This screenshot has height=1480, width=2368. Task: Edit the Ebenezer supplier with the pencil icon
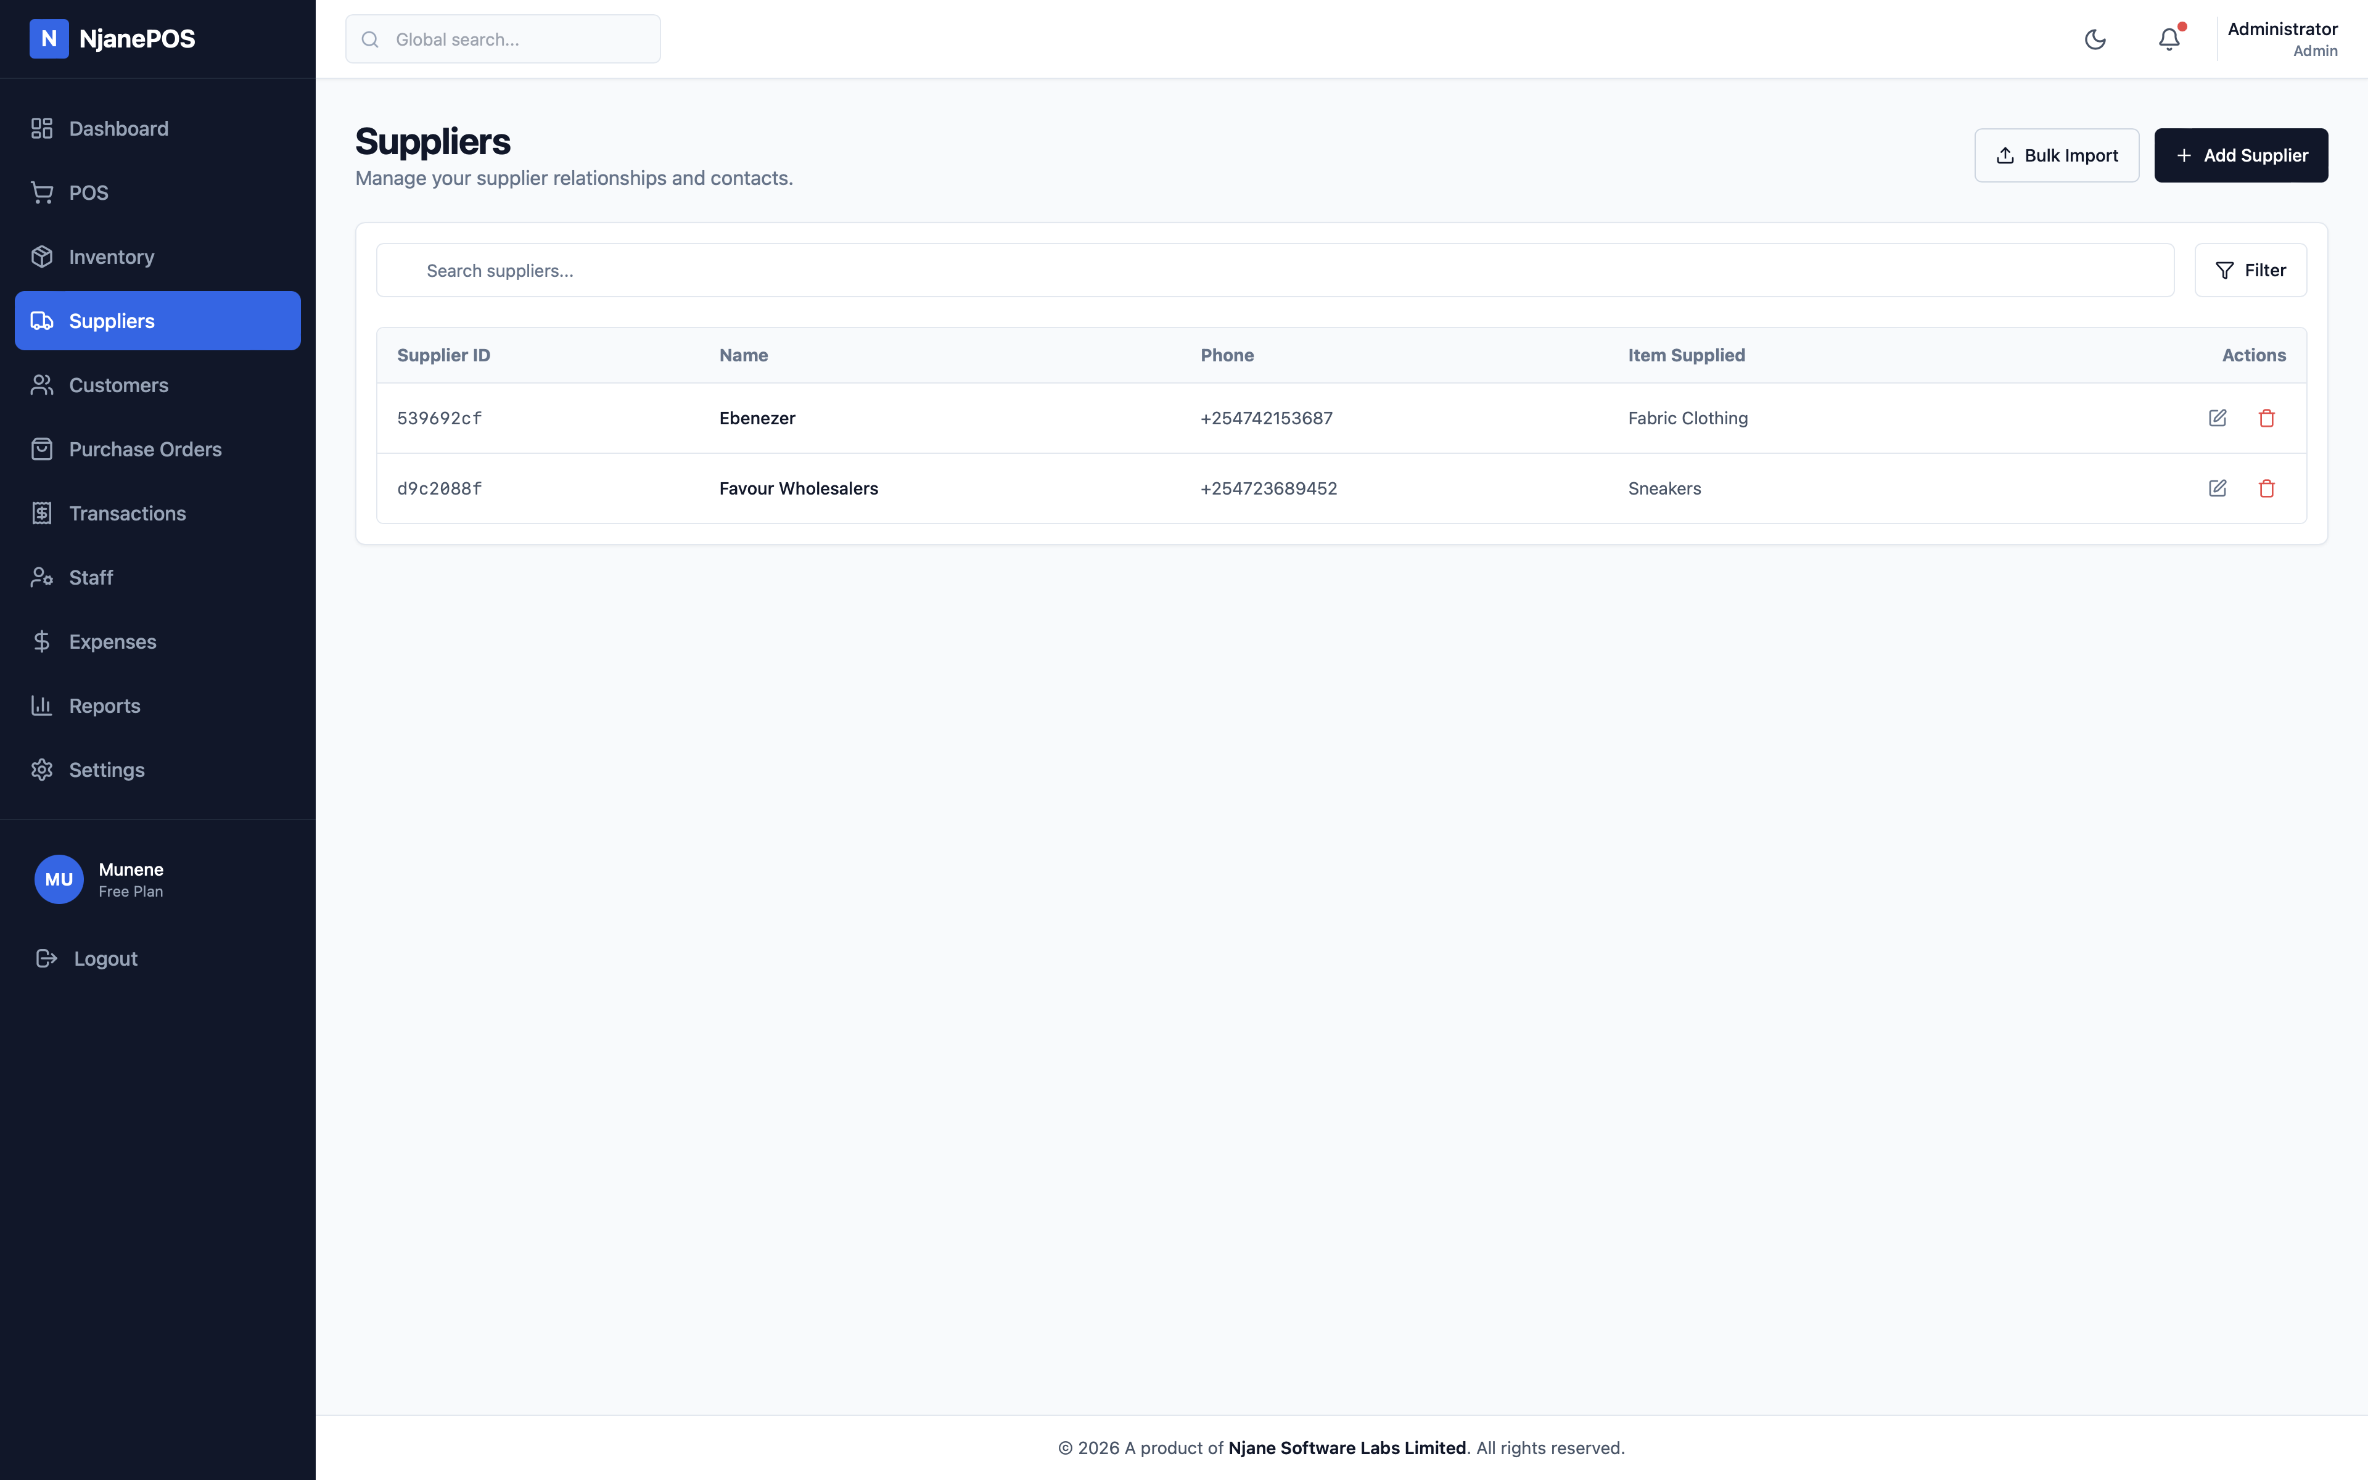coord(2218,418)
